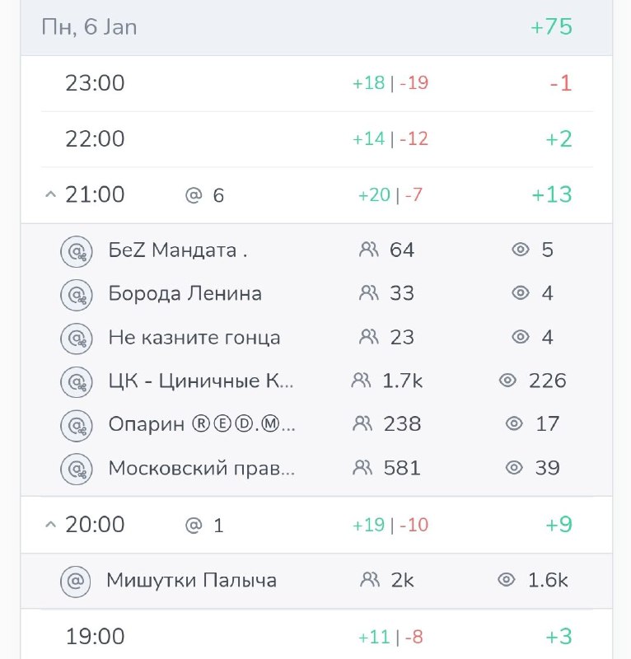Click the mention icon for Не казните гонца
Screen dimensions: 631x659
click(x=76, y=339)
